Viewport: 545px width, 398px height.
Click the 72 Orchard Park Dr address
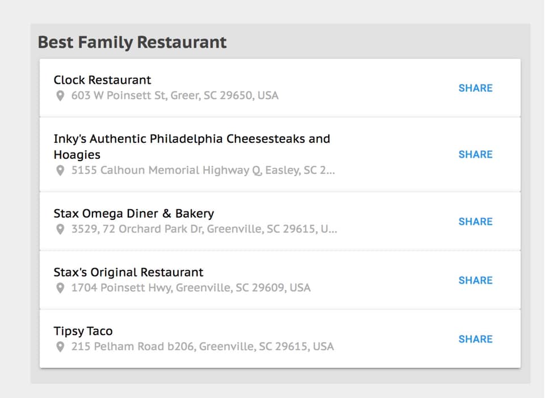(x=204, y=229)
